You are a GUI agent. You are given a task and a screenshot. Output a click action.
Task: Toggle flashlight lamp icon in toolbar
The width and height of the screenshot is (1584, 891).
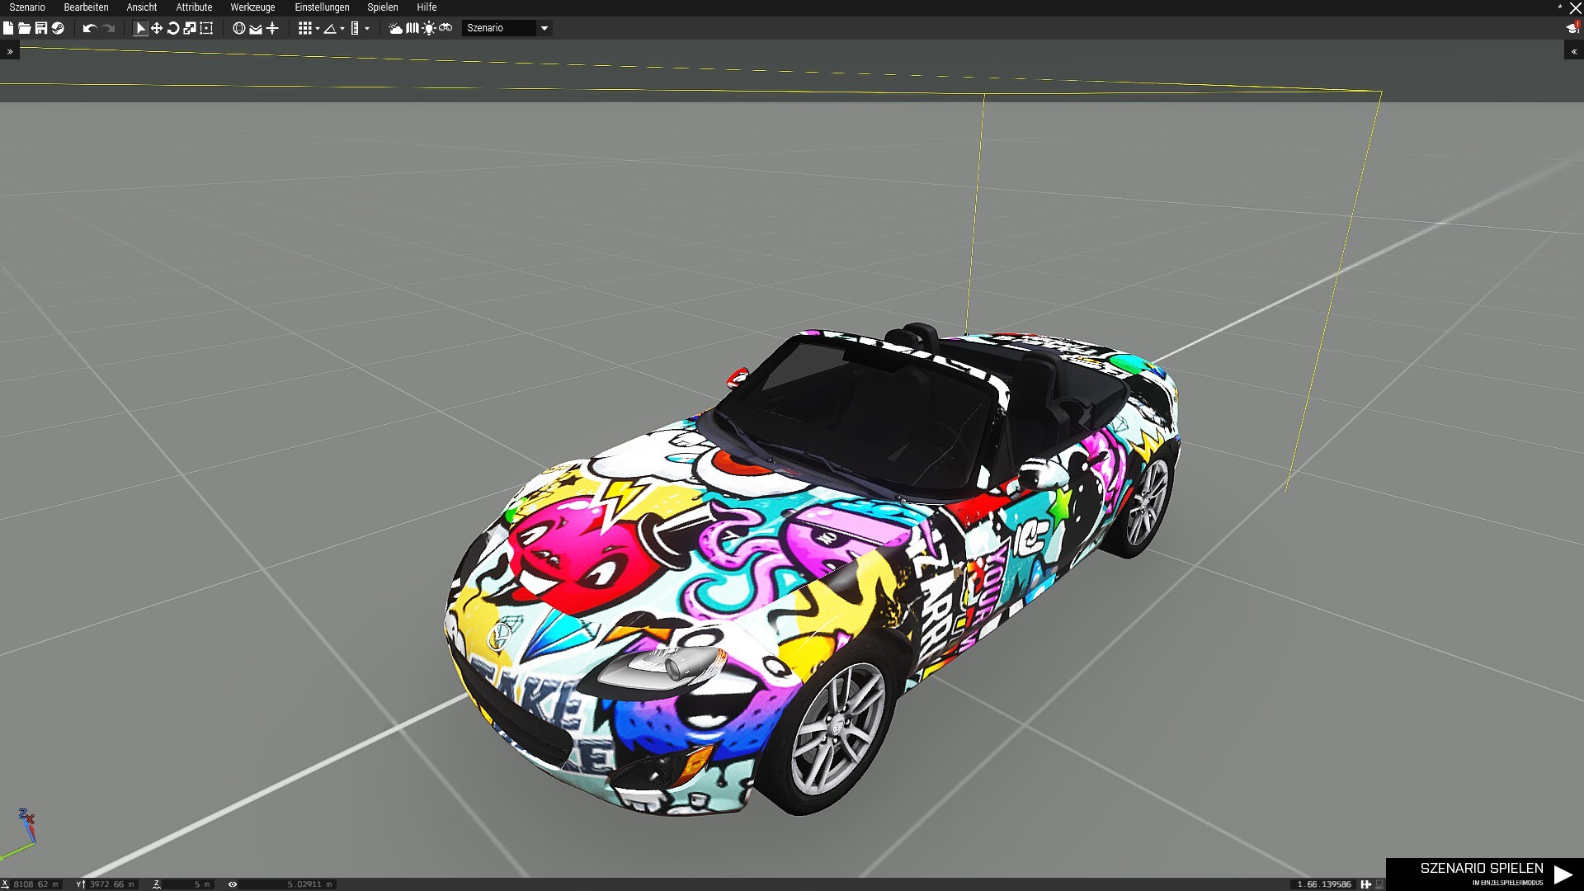tap(429, 28)
